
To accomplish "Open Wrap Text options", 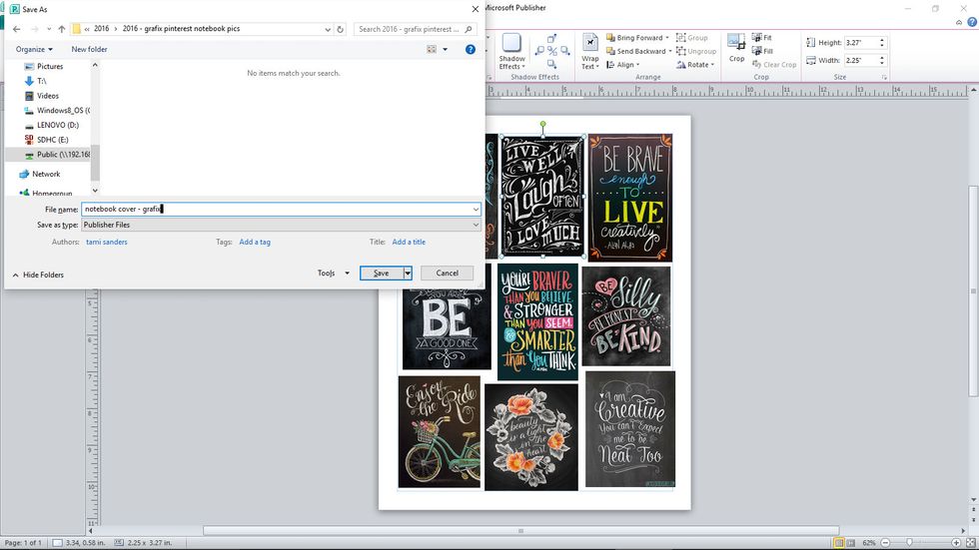I will point(590,52).
